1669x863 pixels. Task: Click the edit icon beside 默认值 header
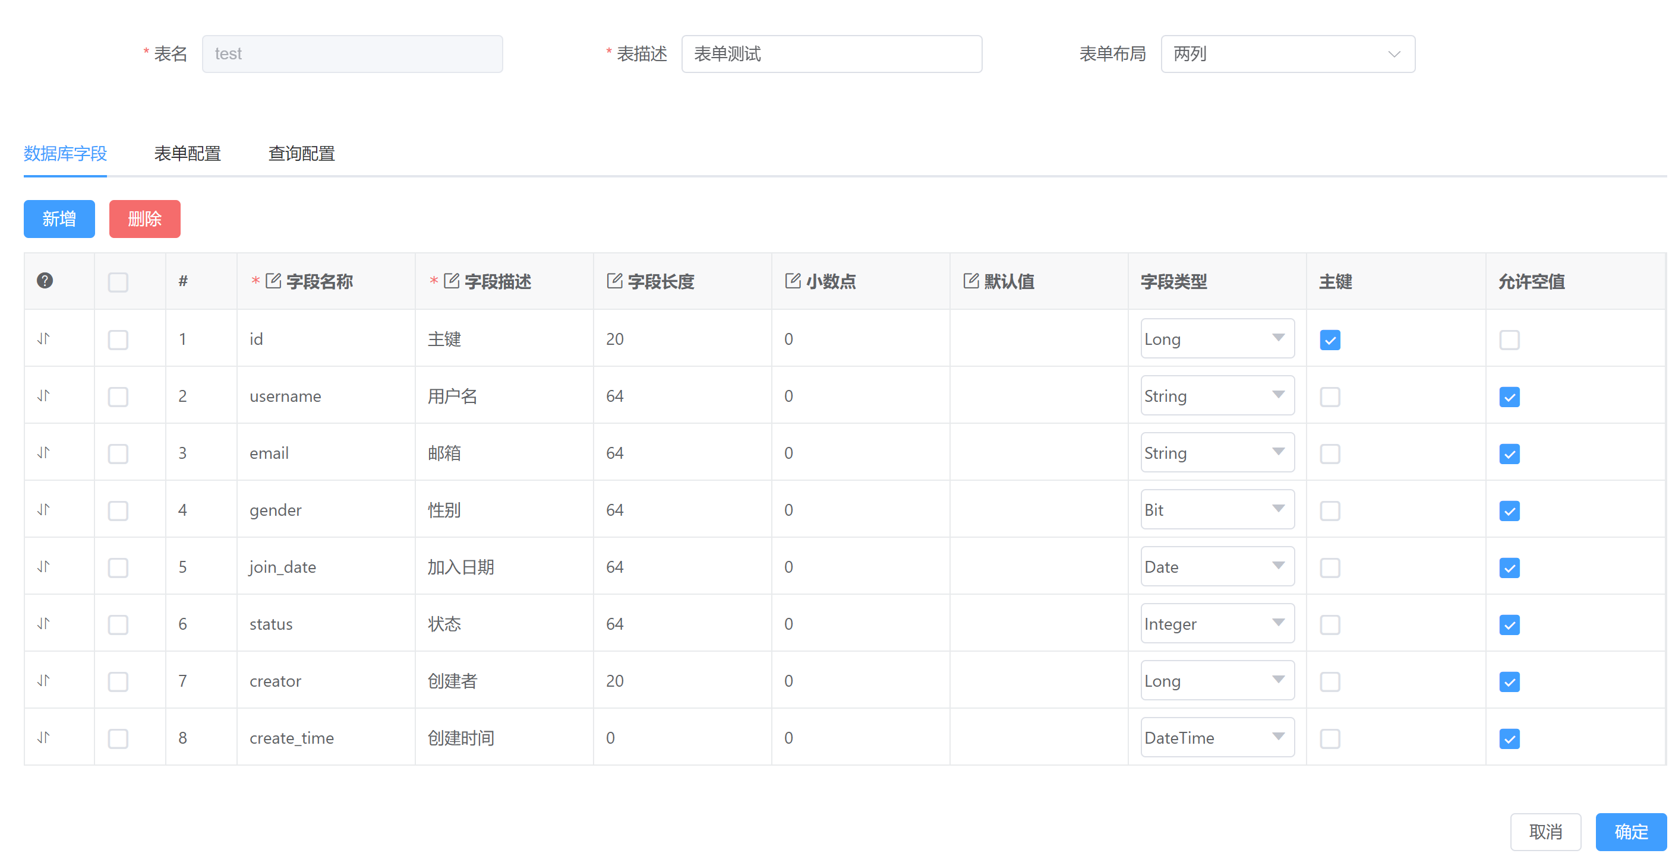[970, 280]
